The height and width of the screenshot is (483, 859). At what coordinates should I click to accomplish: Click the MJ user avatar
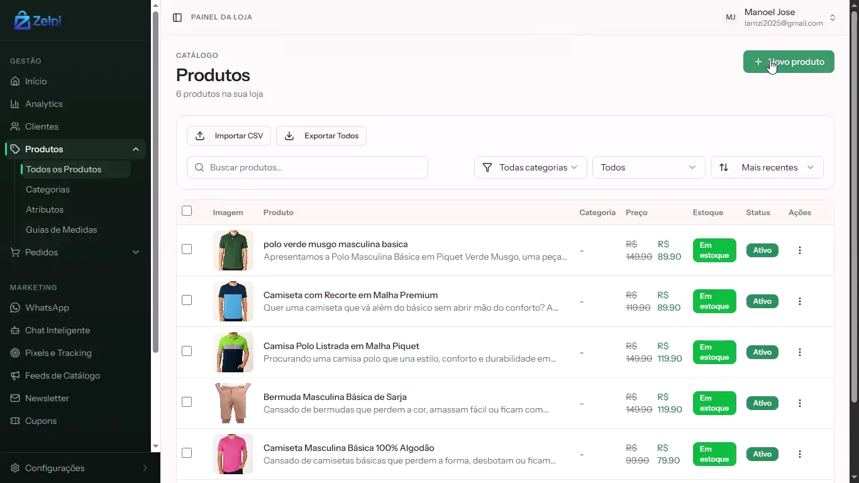tap(731, 18)
